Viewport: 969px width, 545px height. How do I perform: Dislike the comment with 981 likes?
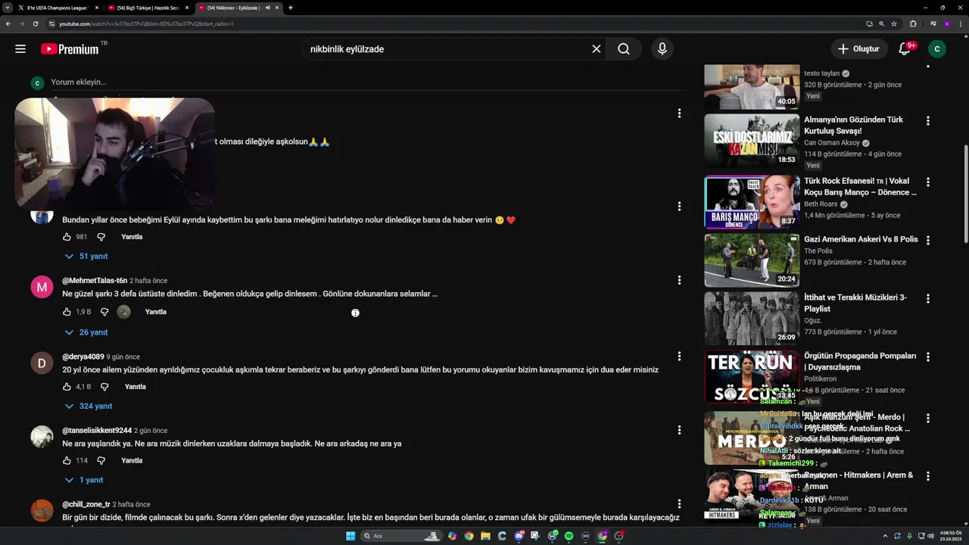(x=101, y=237)
